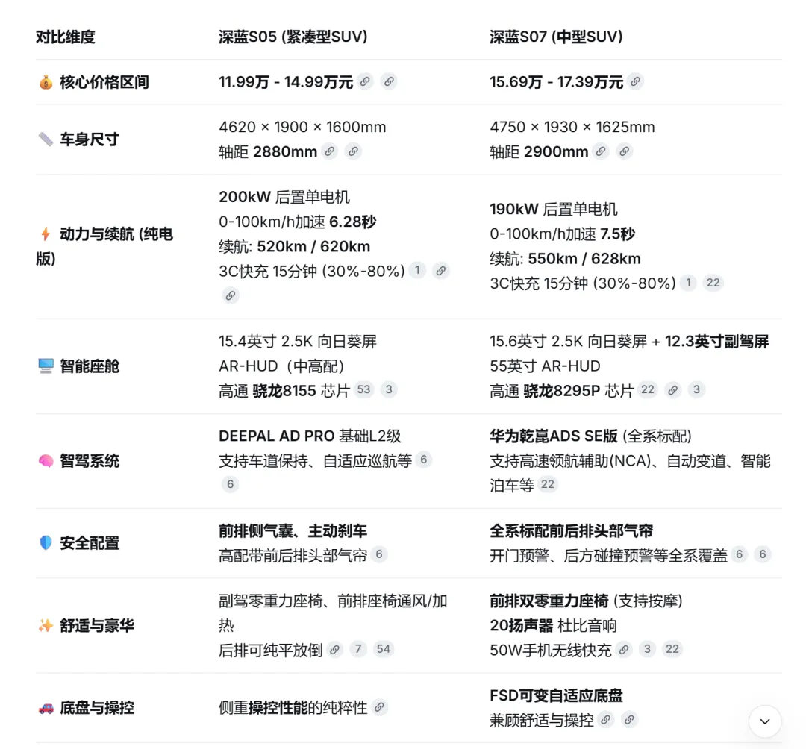Open citation 22 after 泊车等

click(x=548, y=484)
